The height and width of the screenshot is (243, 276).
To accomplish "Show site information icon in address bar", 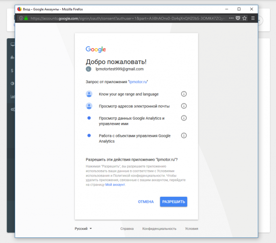I will click(21, 18).
